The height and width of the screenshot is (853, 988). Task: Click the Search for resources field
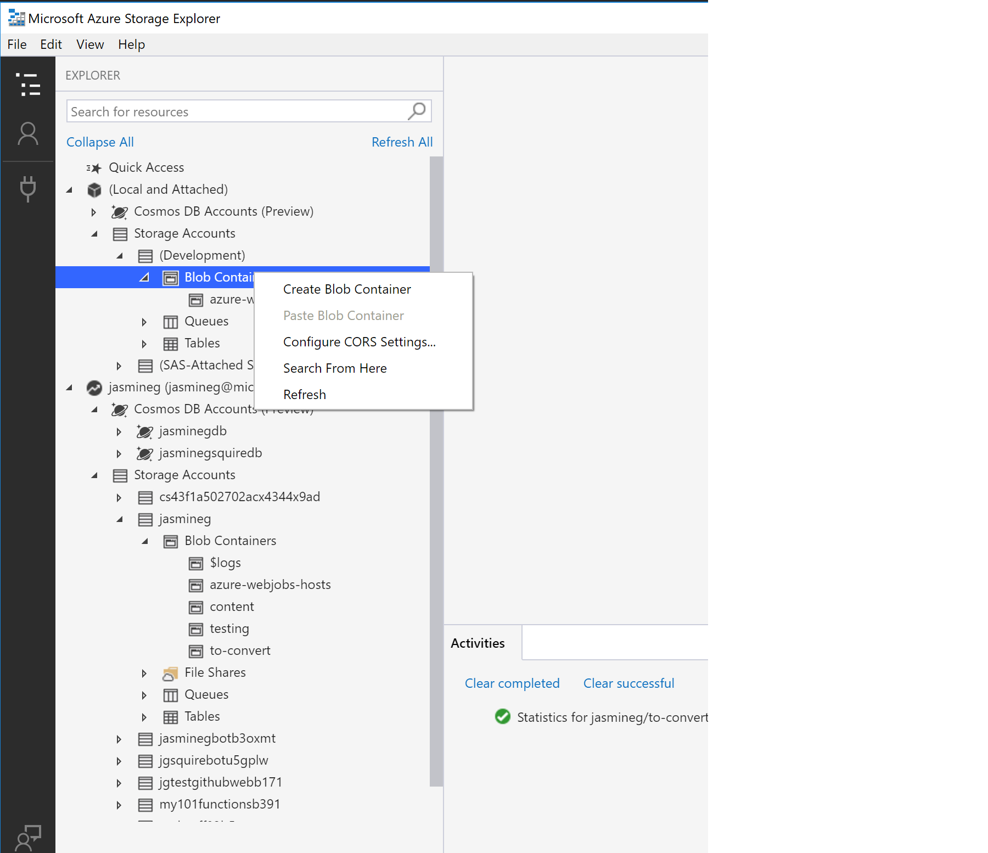coord(249,111)
